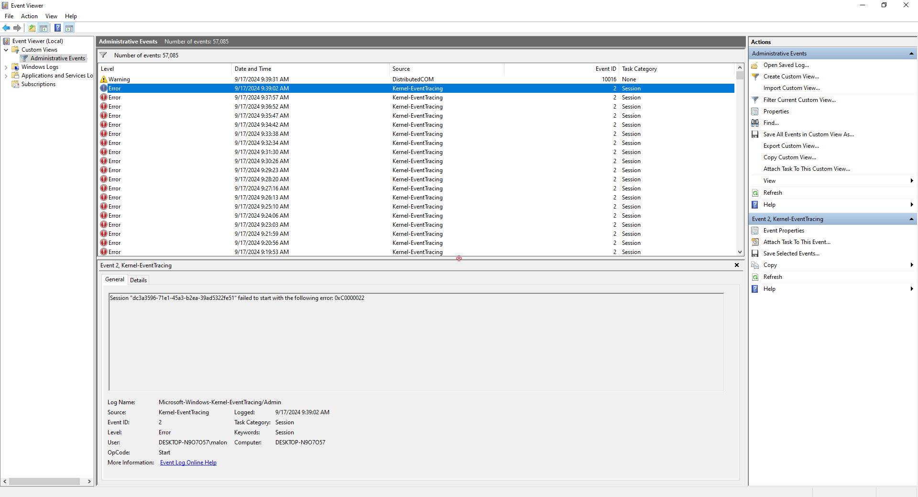The width and height of the screenshot is (918, 497).
Task: Click the console tree horizontal scrollbar
Action: tap(44, 481)
